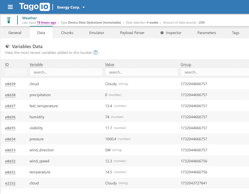The width and height of the screenshot is (249, 194).
Task: Select the precipitation variable name
Action: [40, 95]
